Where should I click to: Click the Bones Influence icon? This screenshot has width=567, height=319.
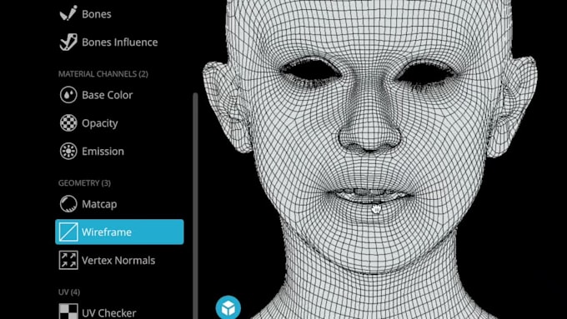[68, 42]
